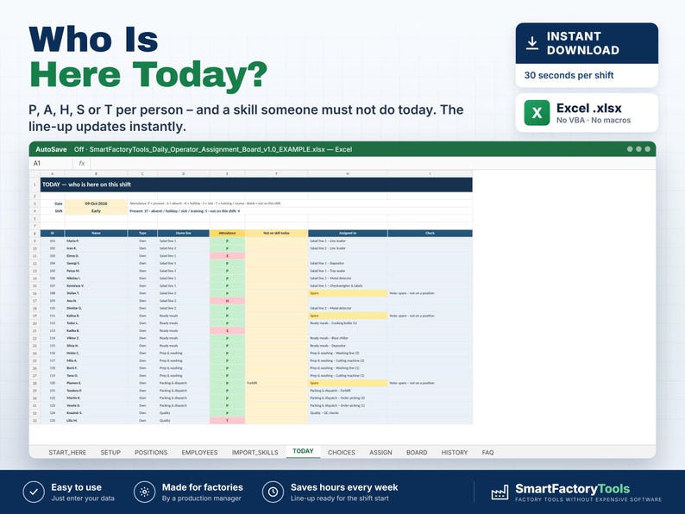Open the ASSIGN sheet tab

[x=381, y=453]
